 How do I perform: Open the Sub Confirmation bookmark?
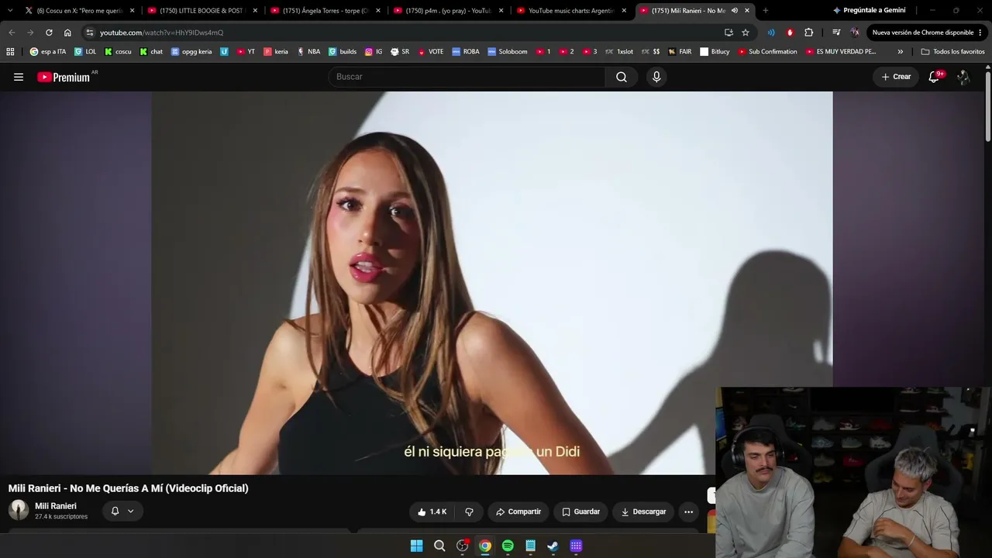(767, 52)
